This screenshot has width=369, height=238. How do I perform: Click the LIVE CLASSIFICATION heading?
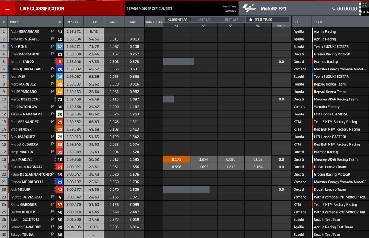tap(42, 9)
